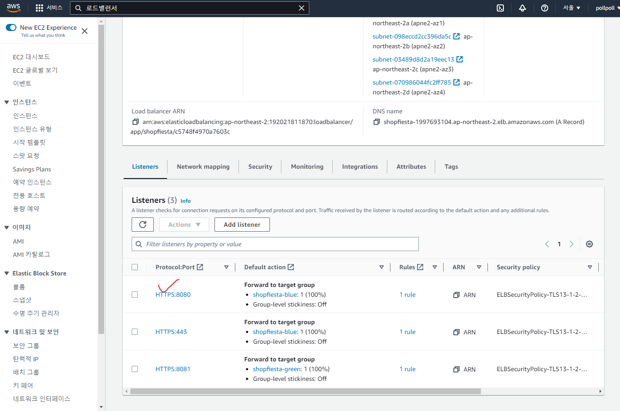The width and height of the screenshot is (620, 411).
Task: Copy ARN of the HTTPS:8080 listener
Action: 456,295
